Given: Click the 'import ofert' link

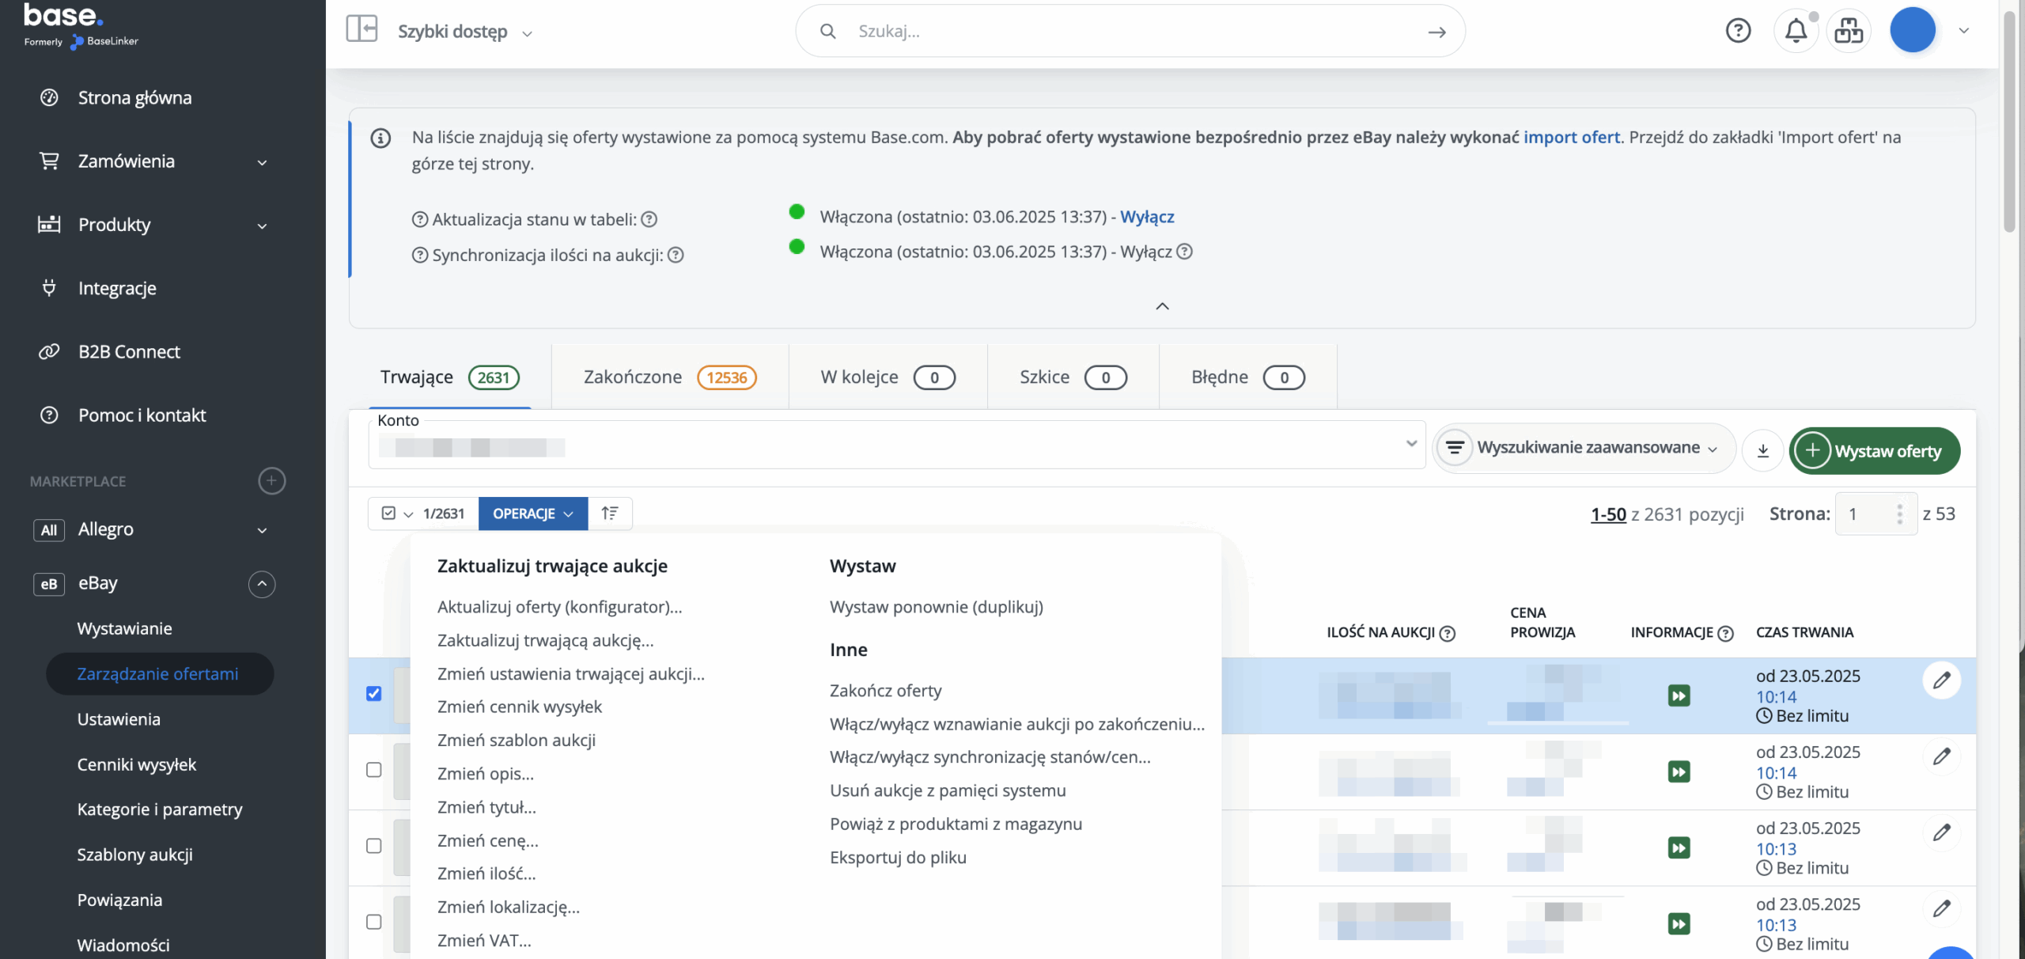Looking at the screenshot, I should 1571,137.
